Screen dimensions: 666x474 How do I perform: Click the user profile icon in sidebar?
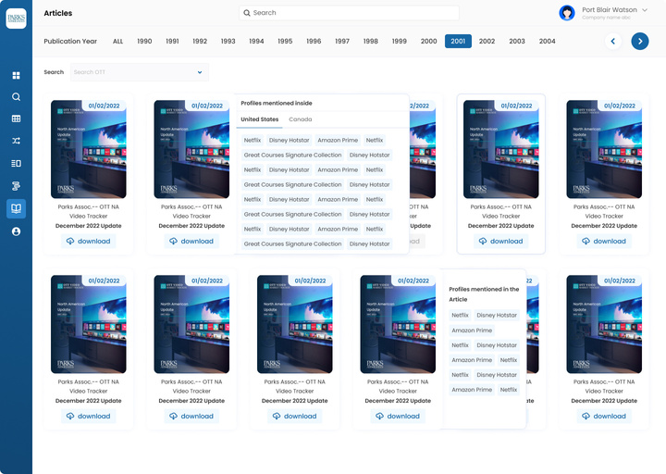16,231
